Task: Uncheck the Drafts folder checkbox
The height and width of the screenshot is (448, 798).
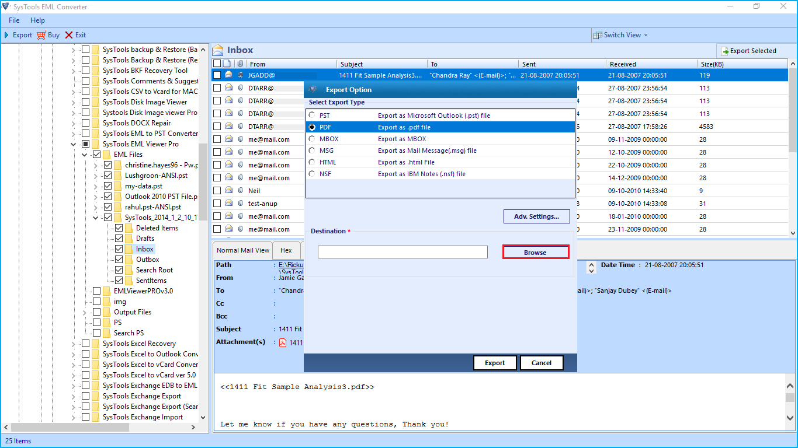Action: pos(119,239)
